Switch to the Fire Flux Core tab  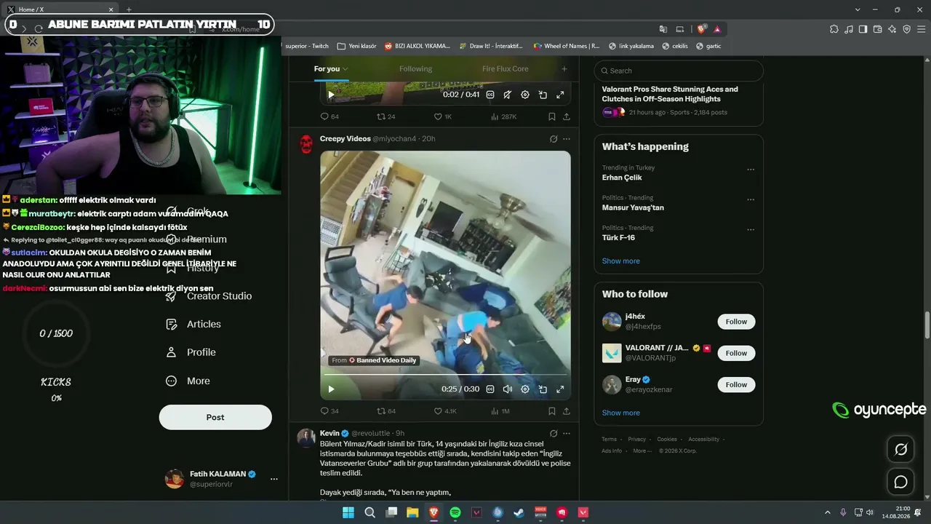pyautogui.click(x=506, y=69)
